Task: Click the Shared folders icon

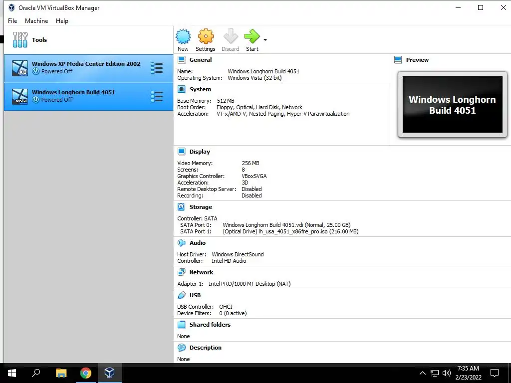Action: (x=181, y=325)
